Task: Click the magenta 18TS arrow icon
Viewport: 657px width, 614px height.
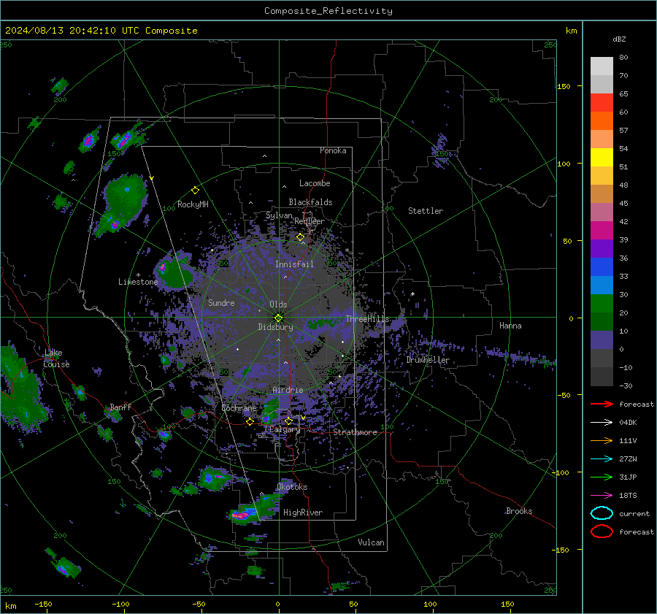Action: tap(602, 496)
